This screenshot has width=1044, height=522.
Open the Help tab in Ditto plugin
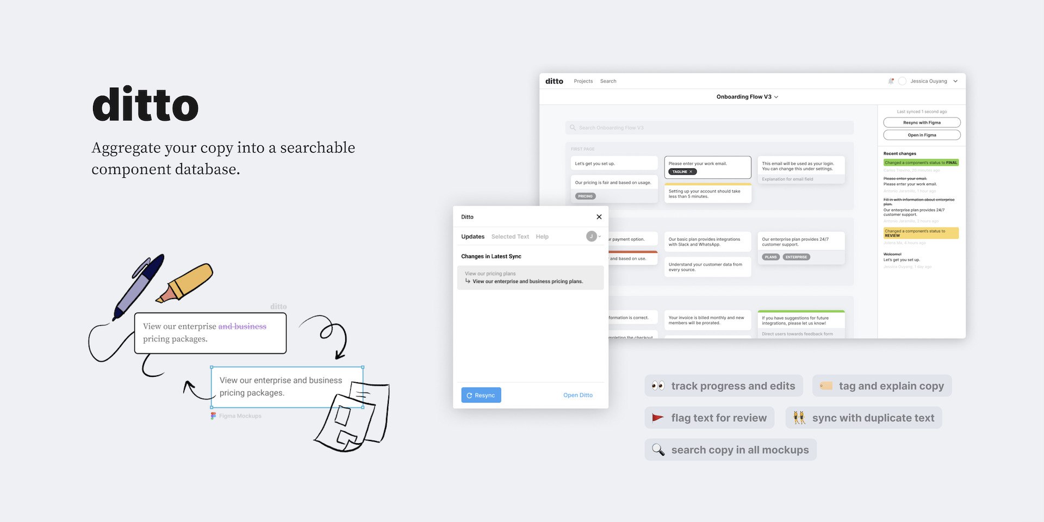coord(542,237)
